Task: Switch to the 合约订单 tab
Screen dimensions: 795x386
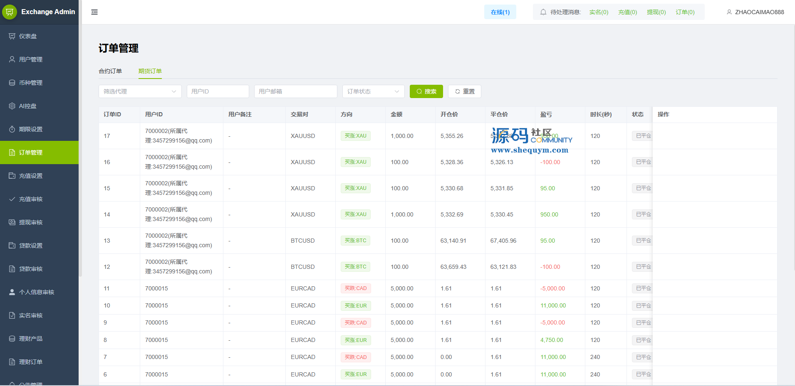Action: pyautogui.click(x=110, y=71)
